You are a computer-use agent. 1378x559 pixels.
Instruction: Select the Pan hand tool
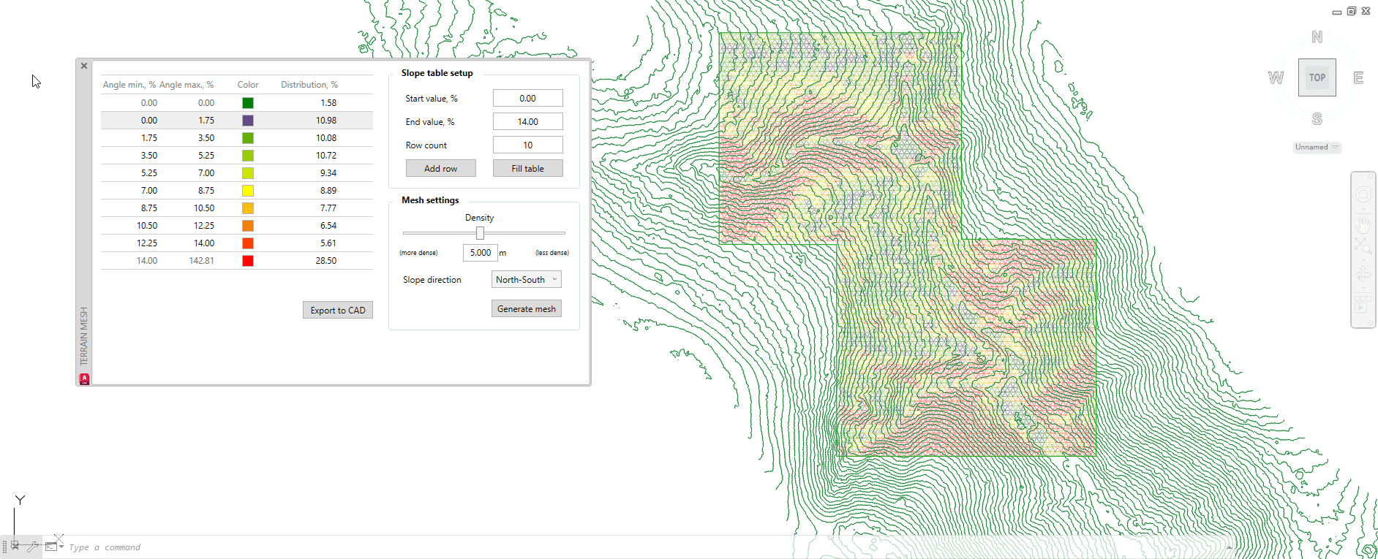(x=1363, y=224)
